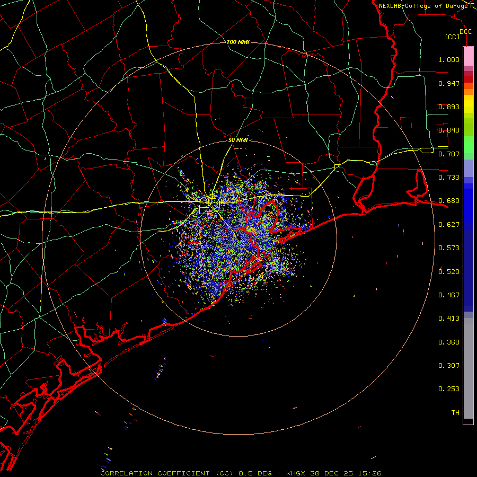Click the 0.893 scale value
Image resolution: width=477 pixels, height=477 pixels.
pyautogui.click(x=449, y=107)
